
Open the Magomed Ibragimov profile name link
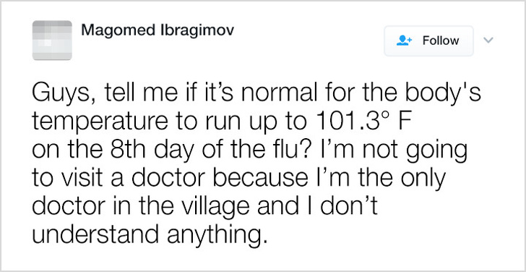pyautogui.click(x=158, y=31)
